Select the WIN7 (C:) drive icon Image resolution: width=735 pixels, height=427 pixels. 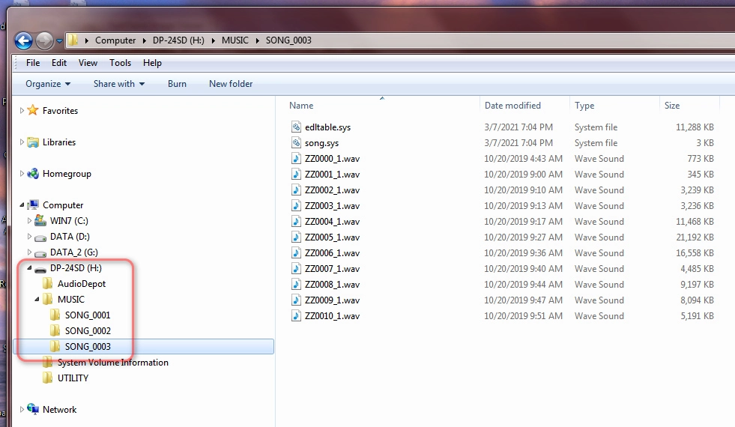pos(40,221)
